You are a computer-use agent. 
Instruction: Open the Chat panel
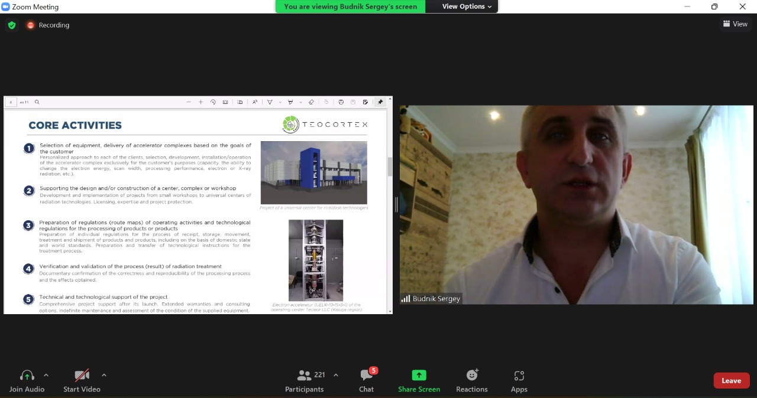(x=367, y=380)
